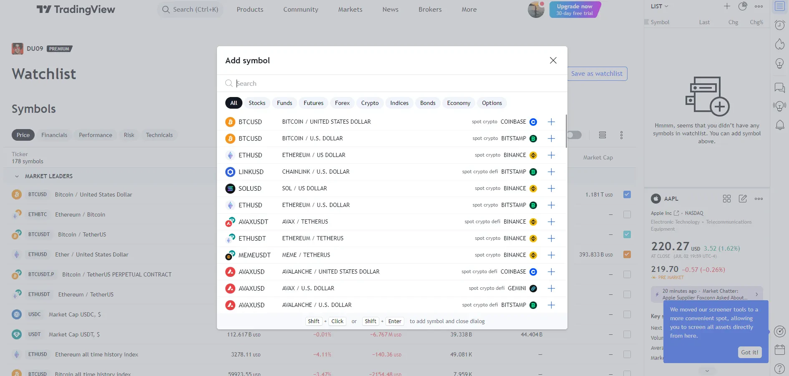789x376 pixels.
Task: Flip the switch beside table view icon
Action: 574,135
